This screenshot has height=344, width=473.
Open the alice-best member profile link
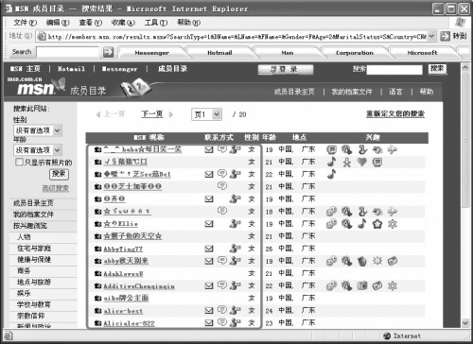coord(123,311)
